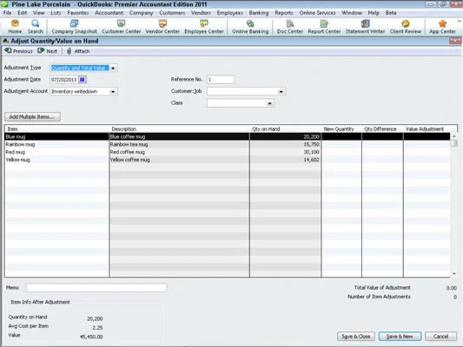463x347 pixels.
Task: Open the Vendors menu
Action: coord(201,13)
